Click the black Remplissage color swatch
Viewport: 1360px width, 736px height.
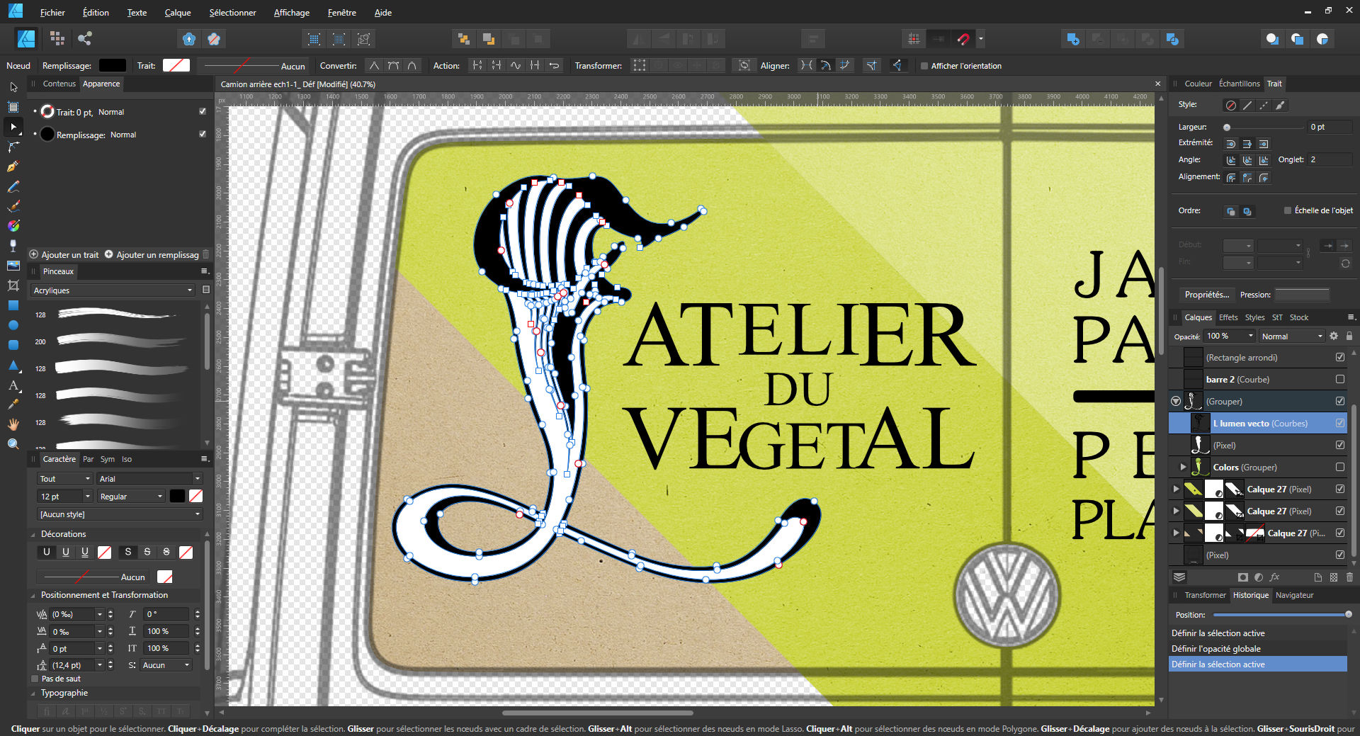pos(113,65)
